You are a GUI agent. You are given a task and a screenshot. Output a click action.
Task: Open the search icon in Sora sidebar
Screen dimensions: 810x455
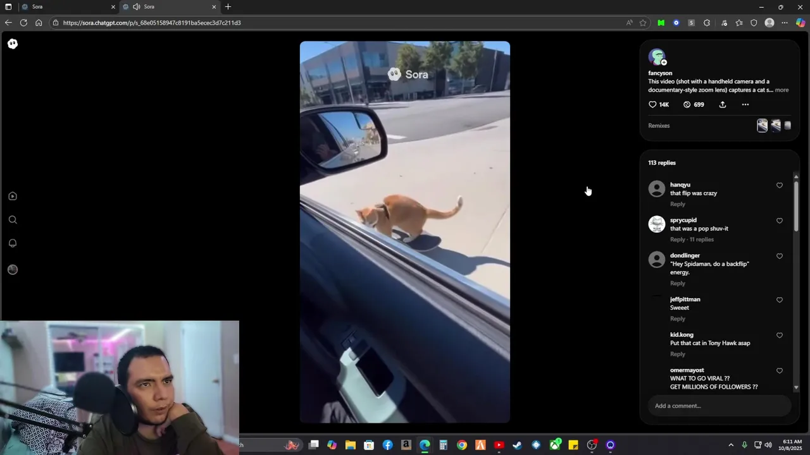click(x=13, y=220)
